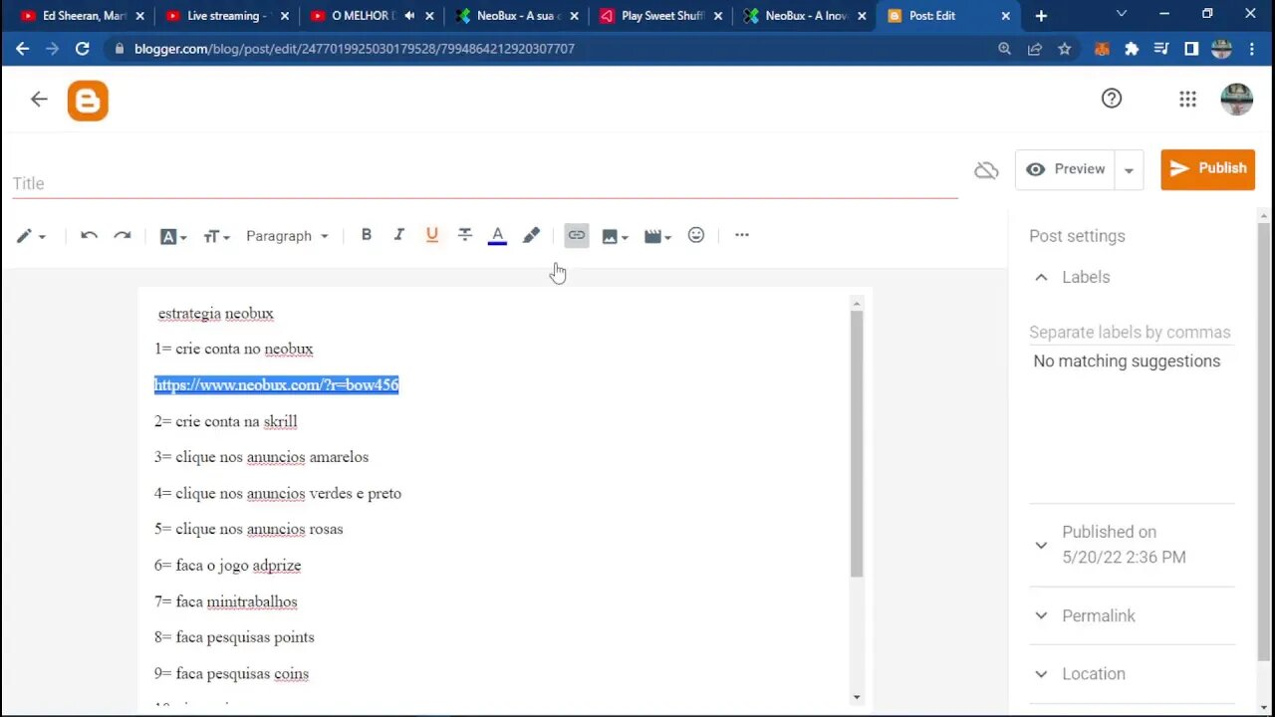Open the font type dropdown
The width and height of the screenshot is (1275, 717).
(x=173, y=236)
